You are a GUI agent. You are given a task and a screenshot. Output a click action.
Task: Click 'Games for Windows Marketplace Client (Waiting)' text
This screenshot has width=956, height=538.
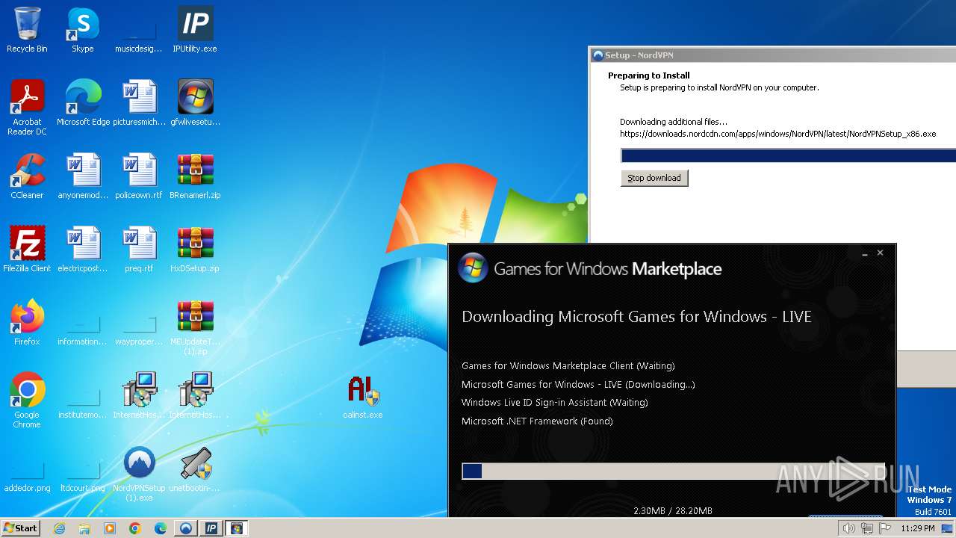(x=568, y=366)
